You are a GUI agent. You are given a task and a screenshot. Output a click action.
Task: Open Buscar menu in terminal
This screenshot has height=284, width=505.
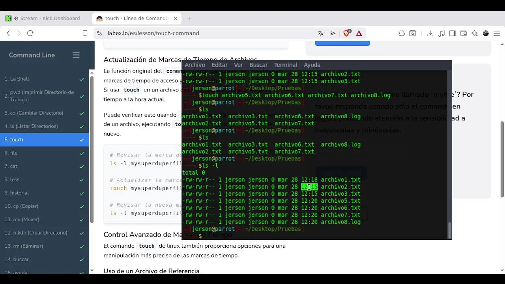[x=258, y=65]
